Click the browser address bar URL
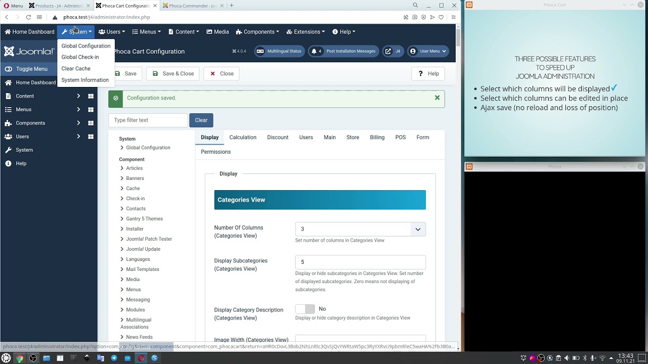Image resolution: width=648 pixels, height=364 pixels. [x=106, y=17]
